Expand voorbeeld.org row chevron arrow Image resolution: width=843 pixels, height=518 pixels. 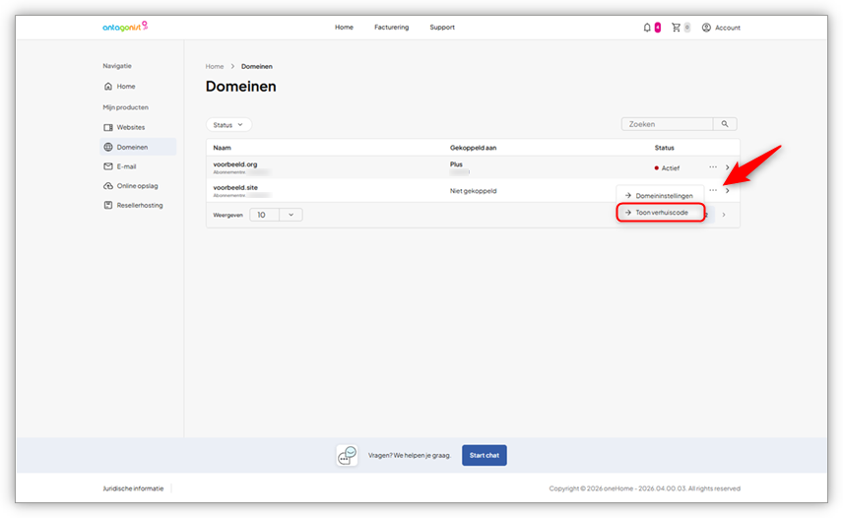tap(728, 167)
